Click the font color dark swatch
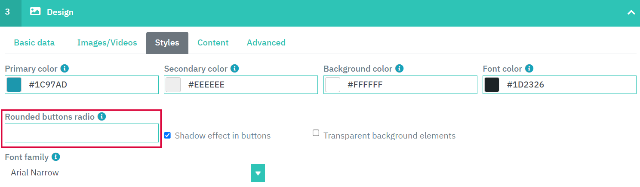Screen dimensions: 640x187 492,85
